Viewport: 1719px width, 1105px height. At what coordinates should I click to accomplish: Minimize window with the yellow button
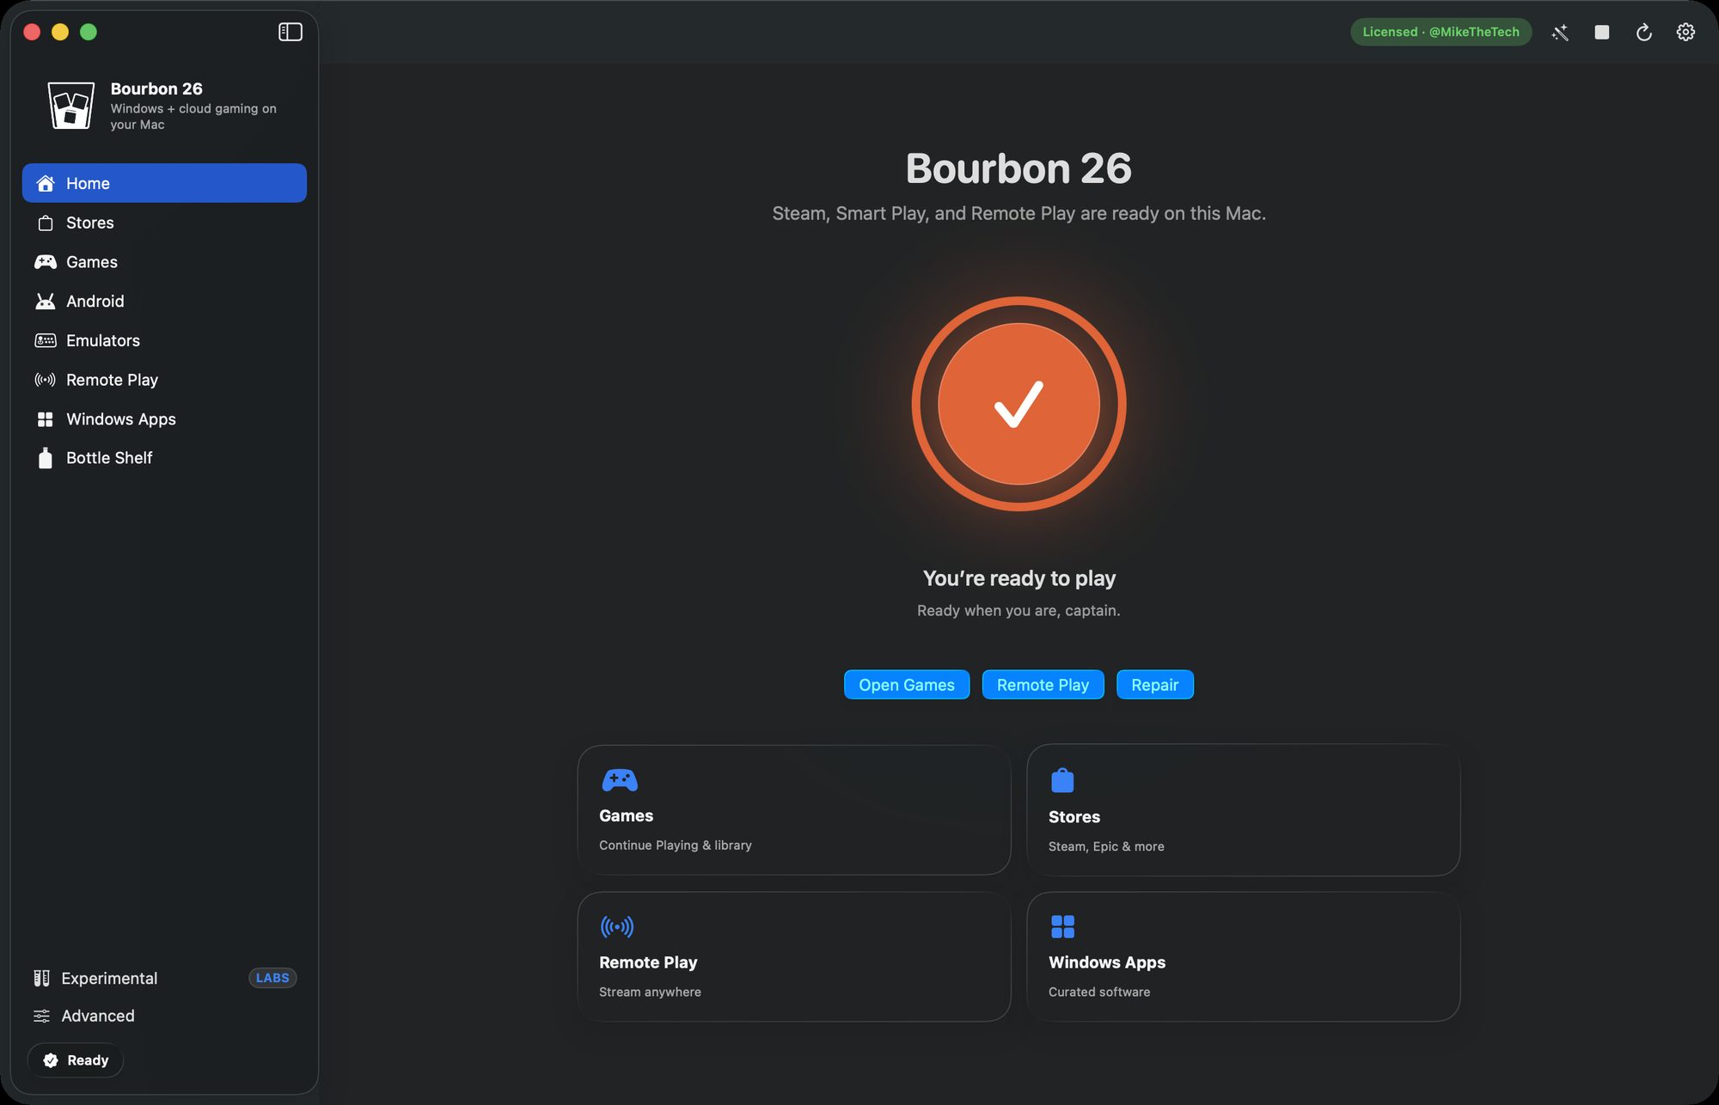60,32
